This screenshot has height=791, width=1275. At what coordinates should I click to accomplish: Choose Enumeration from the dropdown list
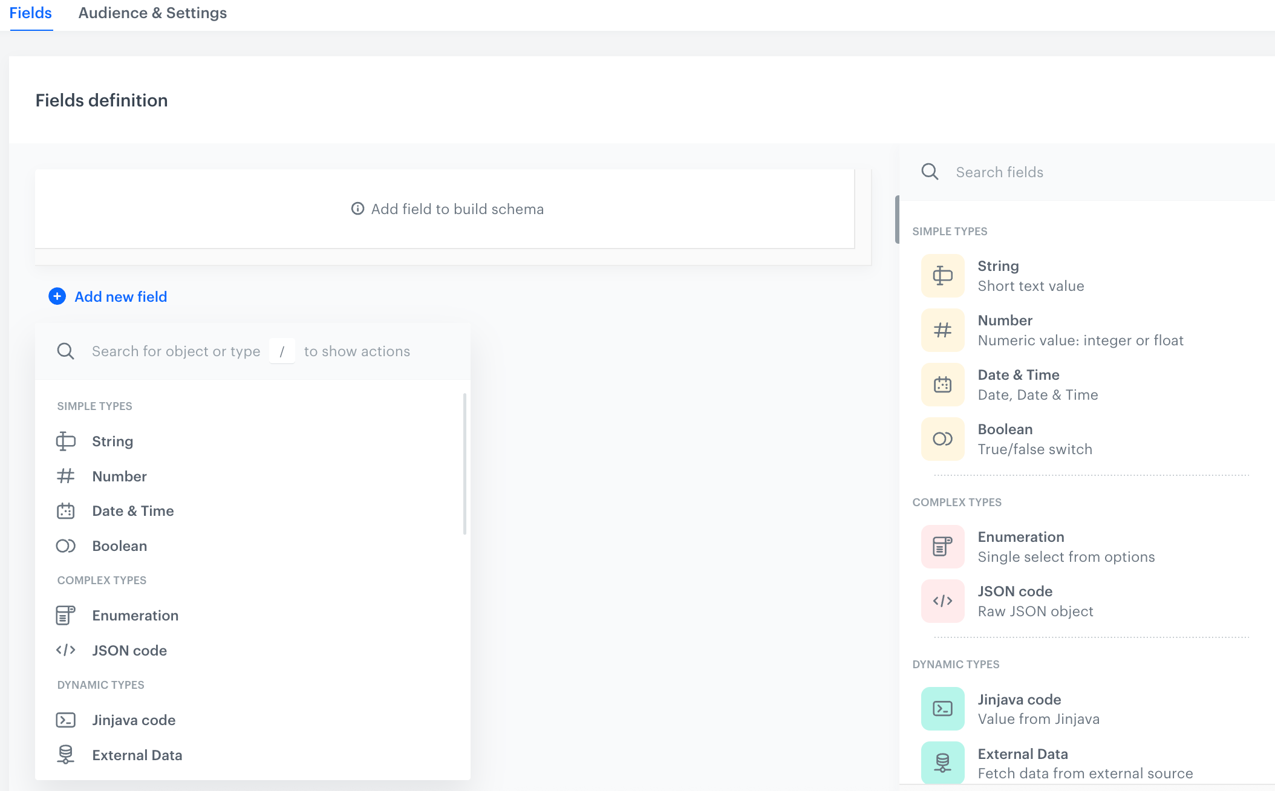point(135,616)
